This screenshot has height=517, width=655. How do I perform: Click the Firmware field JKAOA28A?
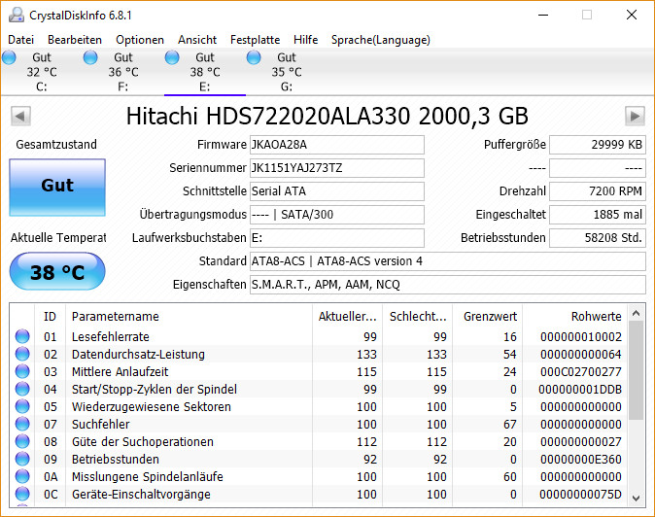pos(337,145)
